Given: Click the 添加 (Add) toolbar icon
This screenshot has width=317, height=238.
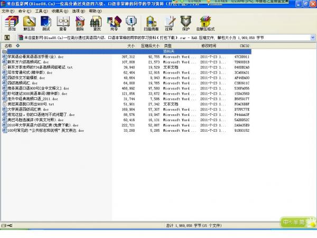Looking at the screenshot, I should pos(12,23).
